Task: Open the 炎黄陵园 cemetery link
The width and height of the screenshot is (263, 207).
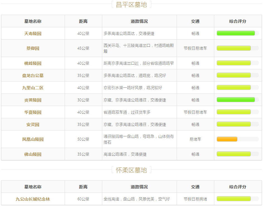Action: tap(33, 100)
